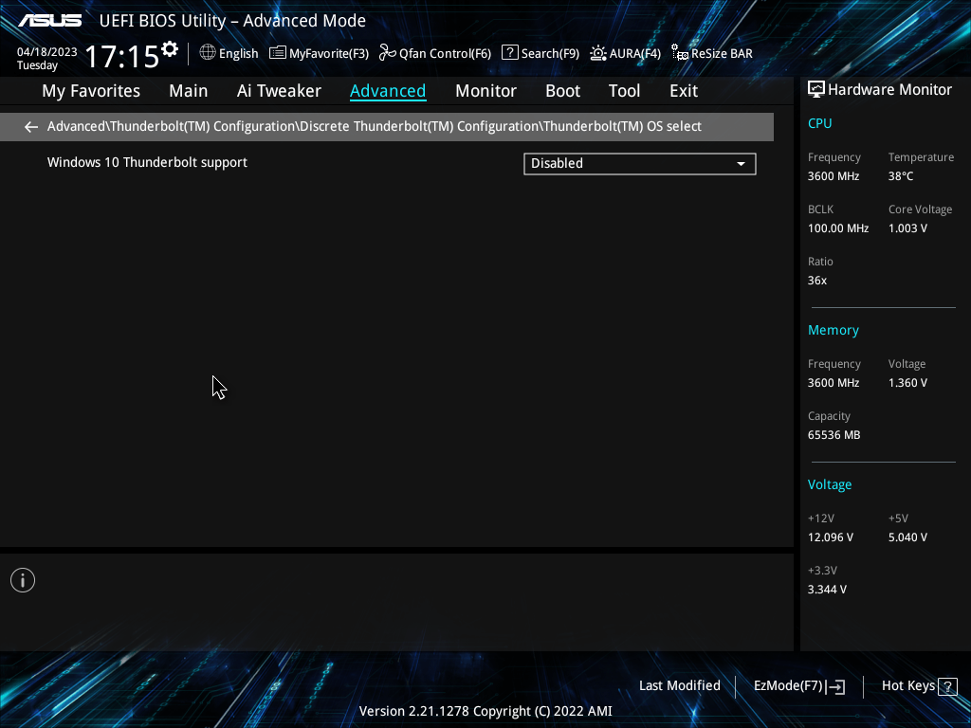Switch to the Monitor tab
Viewport: 971px width, 728px height.
point(485,91)
